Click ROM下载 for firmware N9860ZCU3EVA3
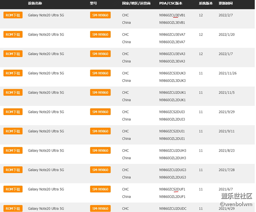The image size is (256, 212). click(x=13, y=54)
